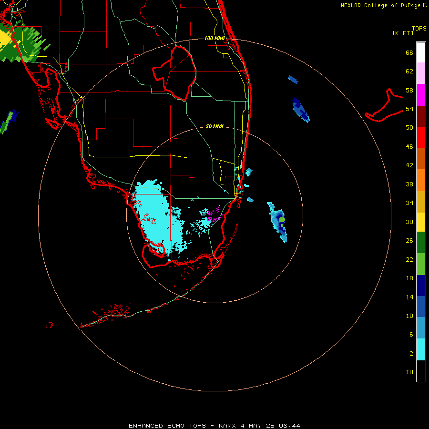The width and height of the screenshot is (429, 429).
Task: Click the 26 legend value
Action: (x=409, y=241)
